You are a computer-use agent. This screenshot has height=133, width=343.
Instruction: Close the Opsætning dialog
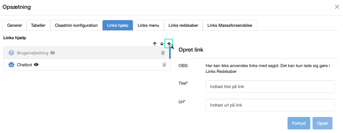coord(337,7)
